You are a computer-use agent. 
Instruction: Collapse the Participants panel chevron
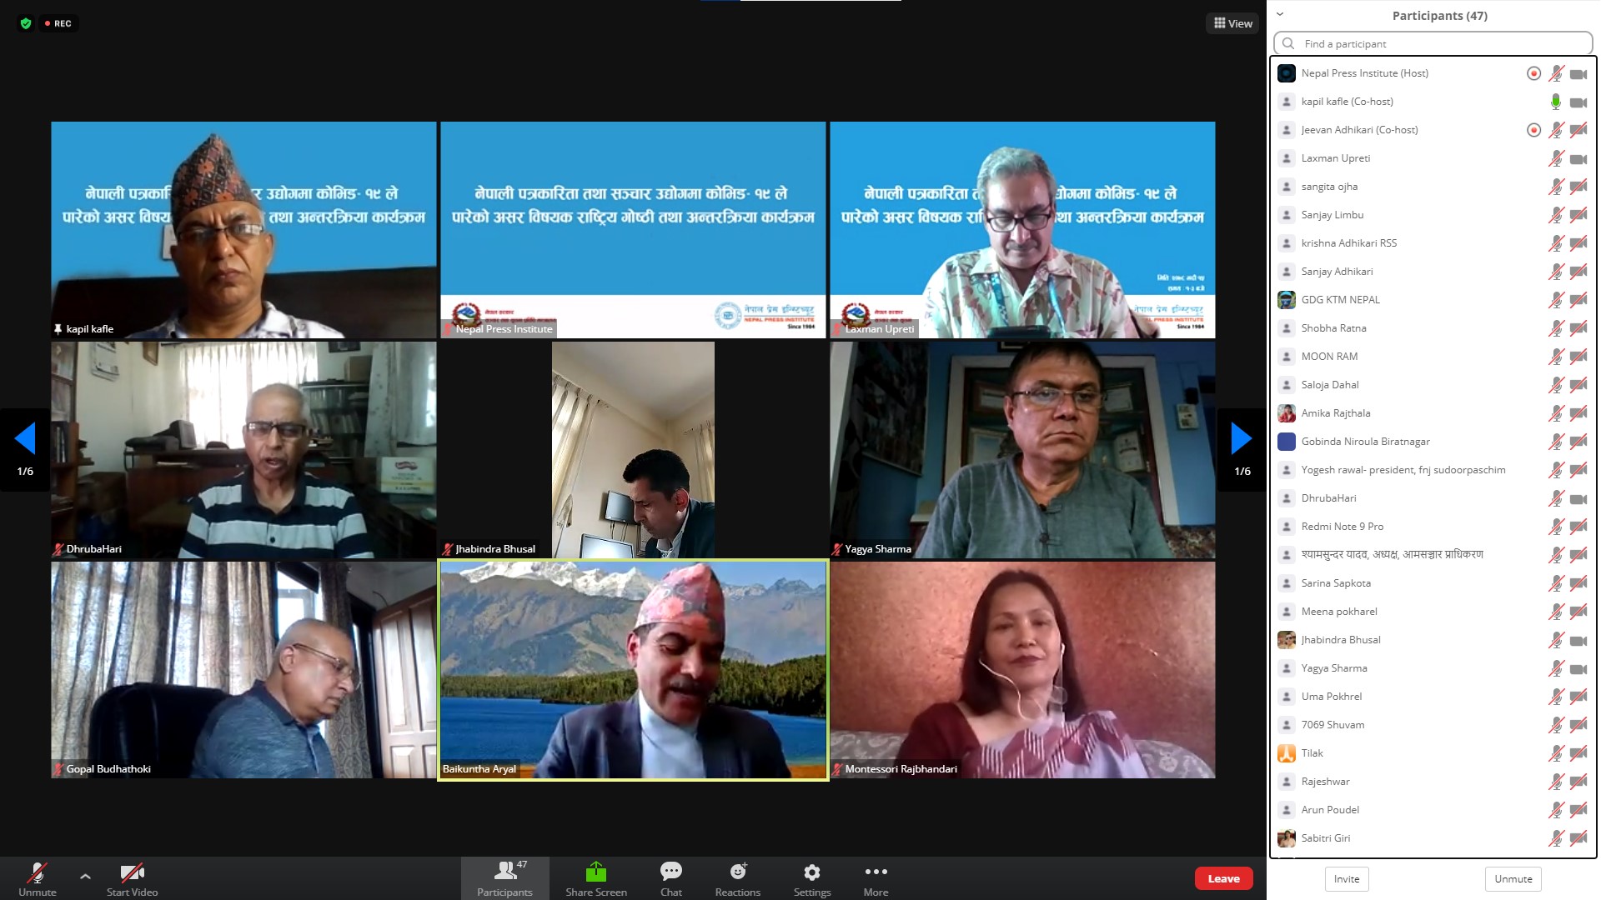coord(1280,14)
